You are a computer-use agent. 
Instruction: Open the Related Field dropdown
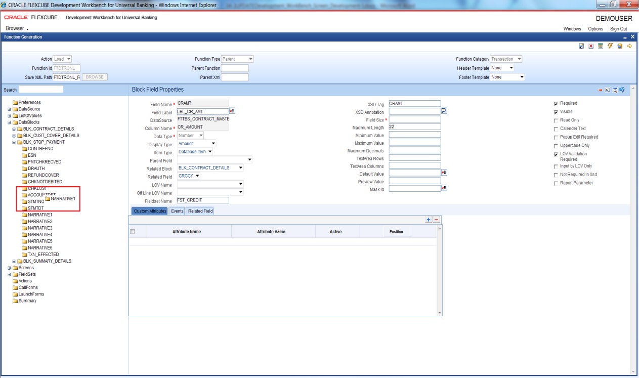click(189, 176)
